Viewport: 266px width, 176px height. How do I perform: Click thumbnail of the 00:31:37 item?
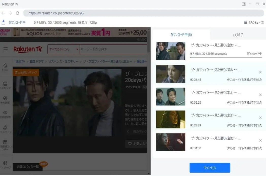coord(171,142)
